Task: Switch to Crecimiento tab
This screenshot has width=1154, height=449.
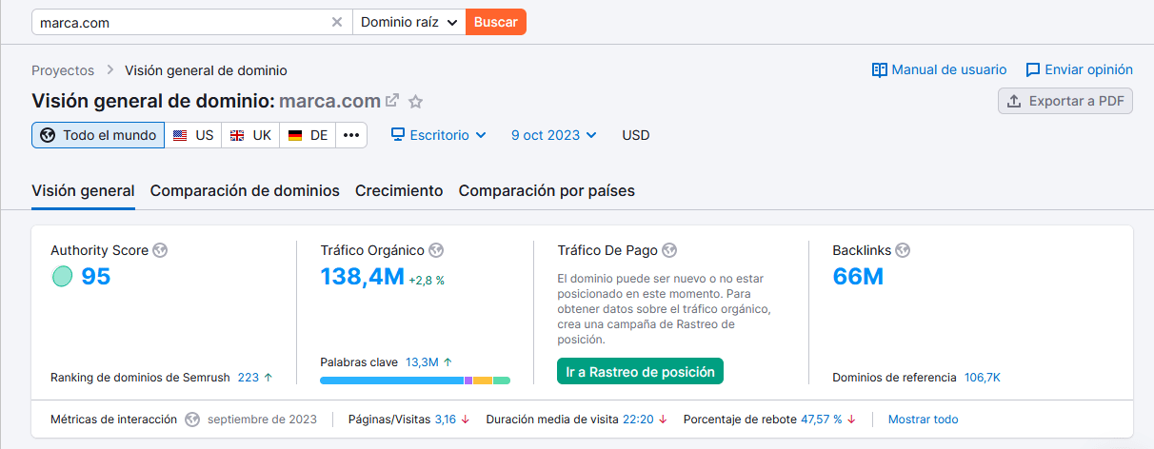Action: click(x=399, y=190)
